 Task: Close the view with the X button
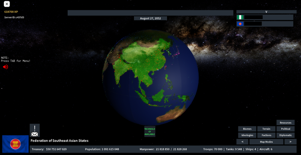coord(7,4)
